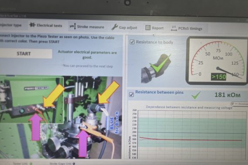Click 'You can proceed to the next step' text
The height and width of the screenshot is (165, 248).
pyautogui.click(x=88, y=66)
